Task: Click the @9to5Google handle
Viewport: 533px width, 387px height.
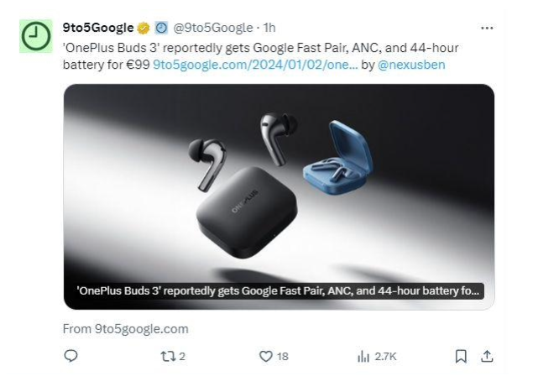Action: click(x=213, y=28)
